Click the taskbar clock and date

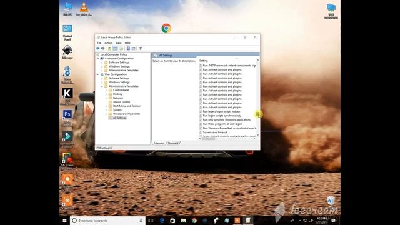322,221
